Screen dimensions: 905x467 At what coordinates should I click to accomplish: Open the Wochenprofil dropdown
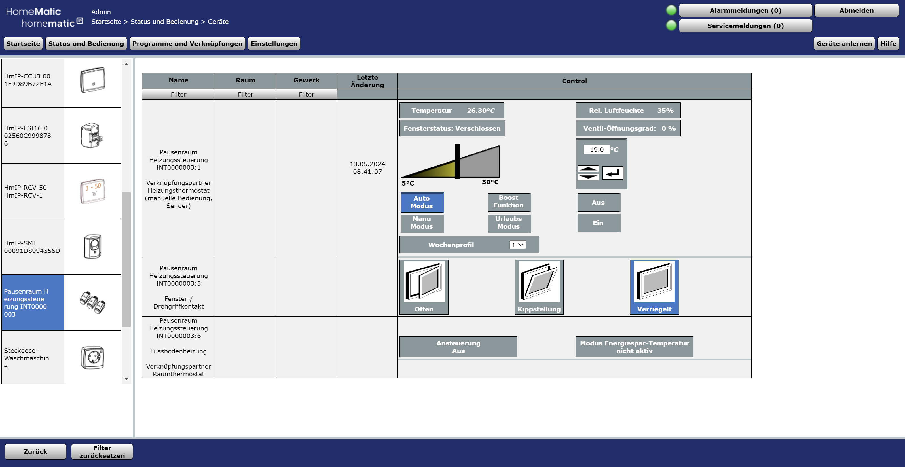(517, 245)
